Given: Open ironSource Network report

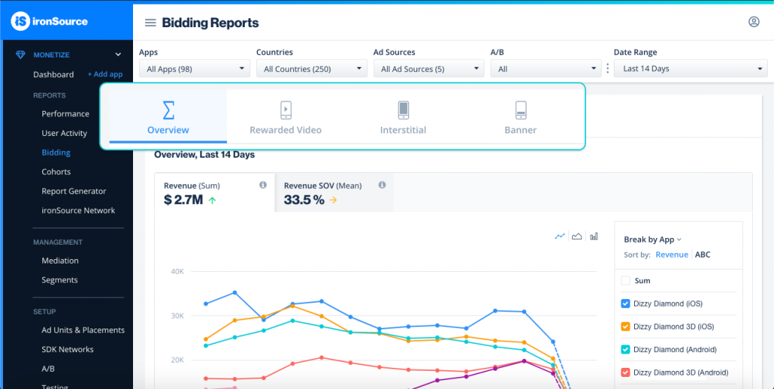Looking at the screenshot, I should click(78, 210).
